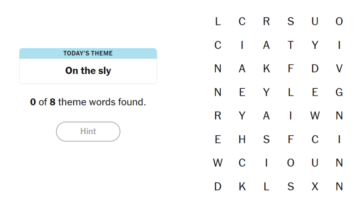Screen dimensions: 364x213
Task: Pick the letter G in the grid
Action: coord(339,92)
